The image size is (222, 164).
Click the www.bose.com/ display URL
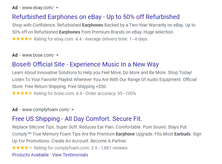[x=38, y=55]
